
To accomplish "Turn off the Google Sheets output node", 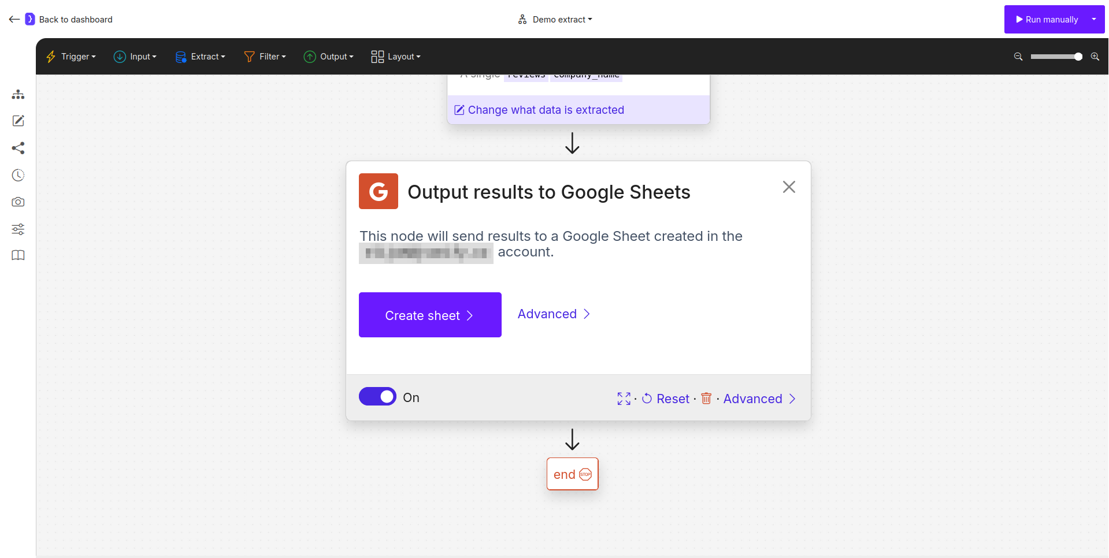I will tap(377, 396).
